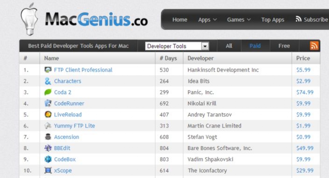Open the Developer Tools category dropdown

(177, 46)
